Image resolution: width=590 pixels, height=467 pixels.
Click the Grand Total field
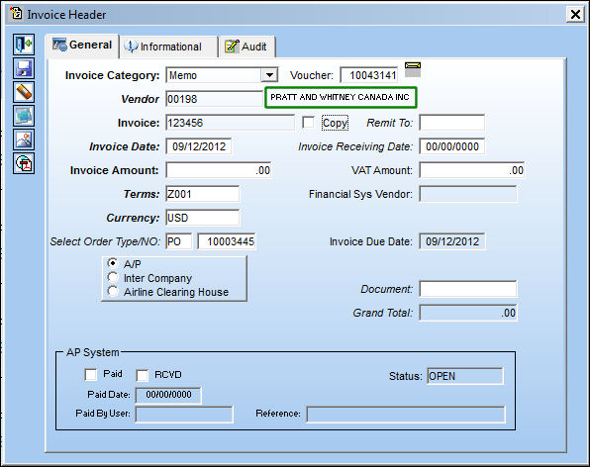(x=468, y=313)
